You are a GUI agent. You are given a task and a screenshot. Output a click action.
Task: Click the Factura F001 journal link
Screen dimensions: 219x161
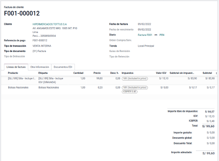coord(145,35)
